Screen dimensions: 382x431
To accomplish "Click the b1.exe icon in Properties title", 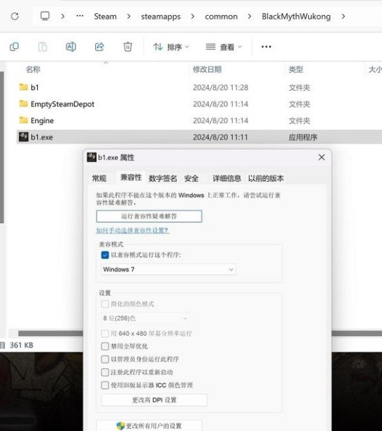I will point(91,157).
